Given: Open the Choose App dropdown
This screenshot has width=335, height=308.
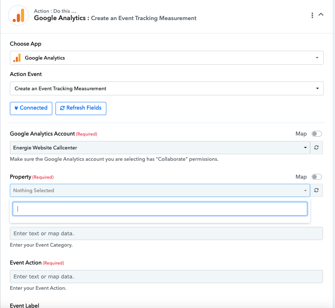Looking at the screenshot, I should pyautogui.click(x=167, y=58).
